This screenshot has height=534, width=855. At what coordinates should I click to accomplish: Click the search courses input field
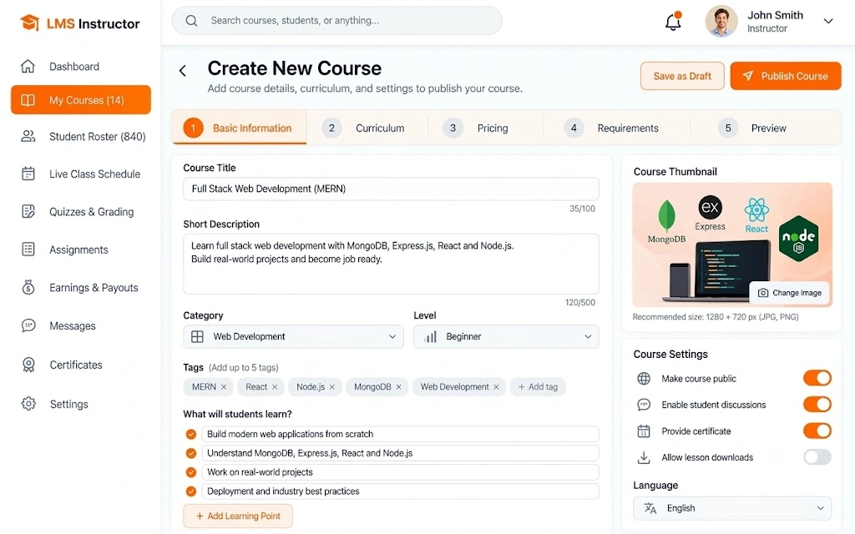click(x=337, y=21)
